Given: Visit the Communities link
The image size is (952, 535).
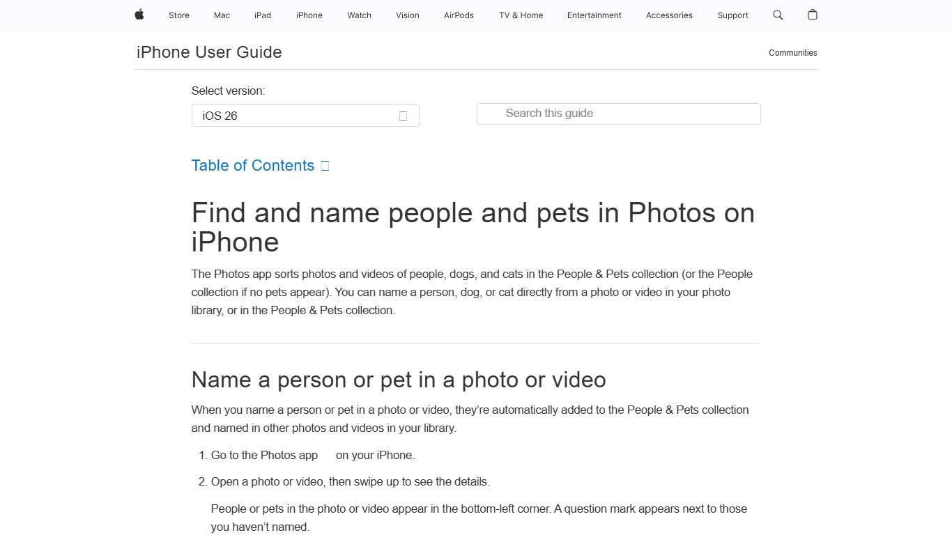Looking at the screenshot, I should (x=792, y=52).
